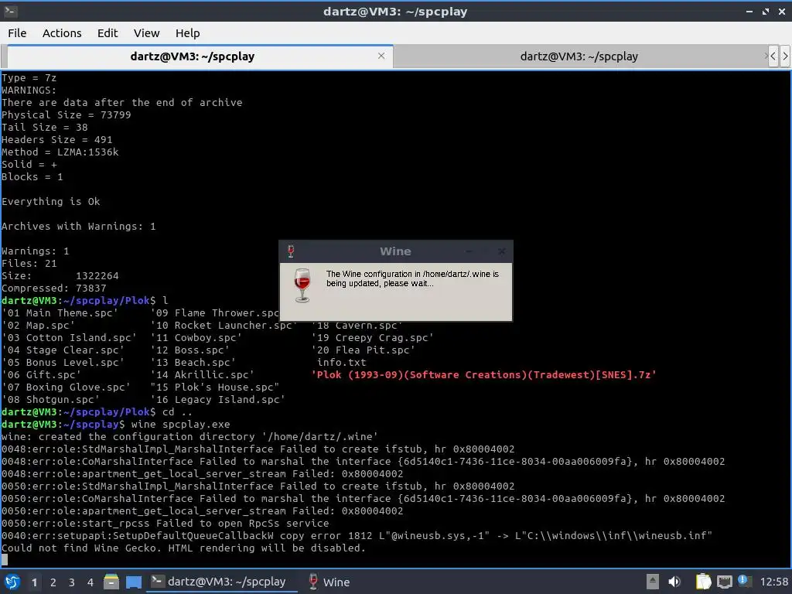
Task: Open the View menu
Action: click(146, 32)
